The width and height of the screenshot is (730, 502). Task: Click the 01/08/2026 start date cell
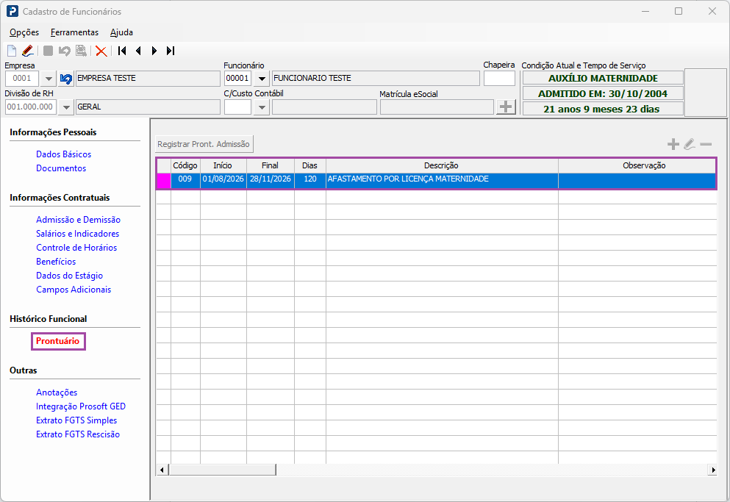[x=223, y=181]
